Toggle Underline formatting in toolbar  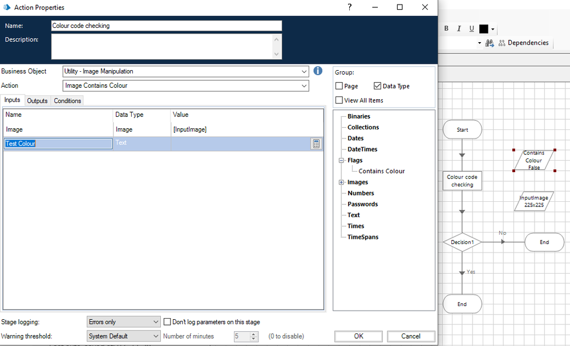click(x=471, y=29)
